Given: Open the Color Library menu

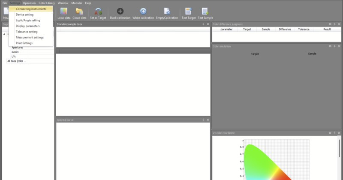Looking at the screenshot, I should point(47,3).
